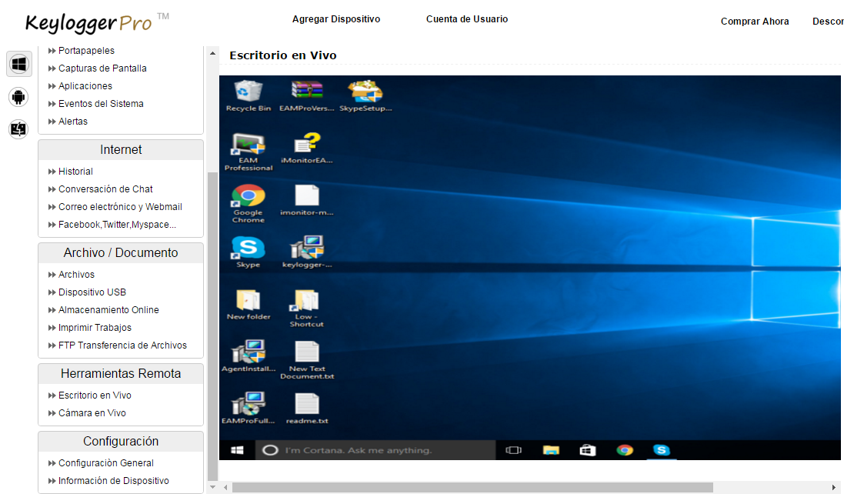Image resolution: width=844 pixels, height=494 pixels.
Task: Click the Keylogger Pro logo
Action: pos(97,22)
